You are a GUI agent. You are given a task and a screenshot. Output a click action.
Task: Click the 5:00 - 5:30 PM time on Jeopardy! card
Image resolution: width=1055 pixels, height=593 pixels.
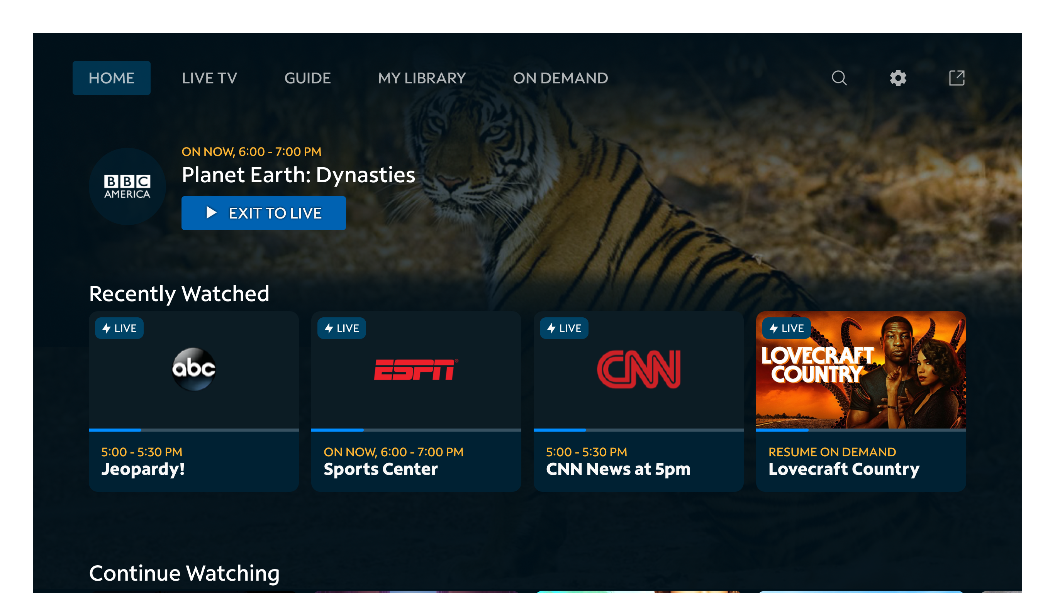[142, 452]
